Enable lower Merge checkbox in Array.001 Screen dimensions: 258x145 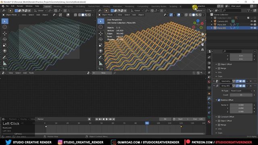tap(219, 125)
